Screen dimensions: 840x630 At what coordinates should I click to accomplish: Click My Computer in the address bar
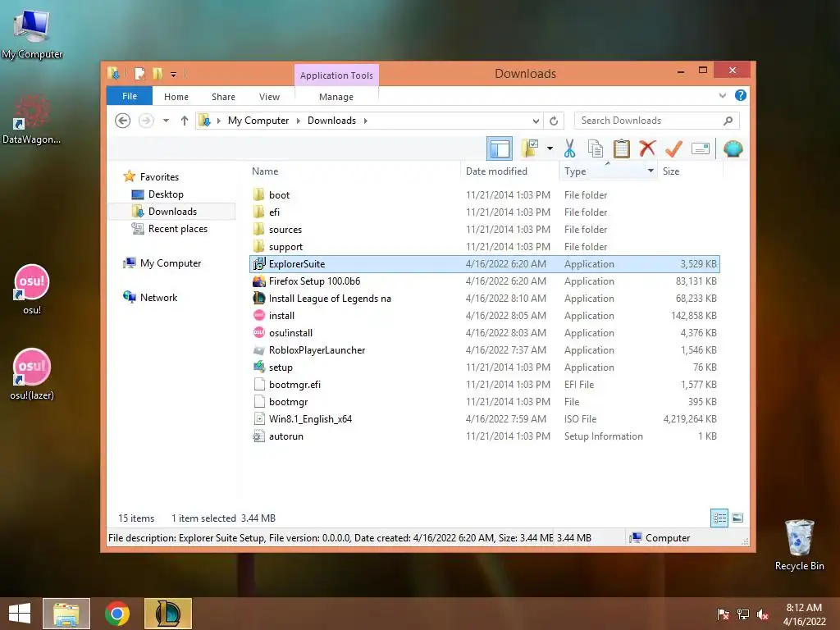pos(258,121)
